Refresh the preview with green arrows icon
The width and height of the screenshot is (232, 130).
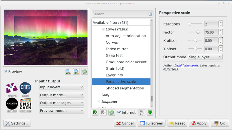point(85,72)
